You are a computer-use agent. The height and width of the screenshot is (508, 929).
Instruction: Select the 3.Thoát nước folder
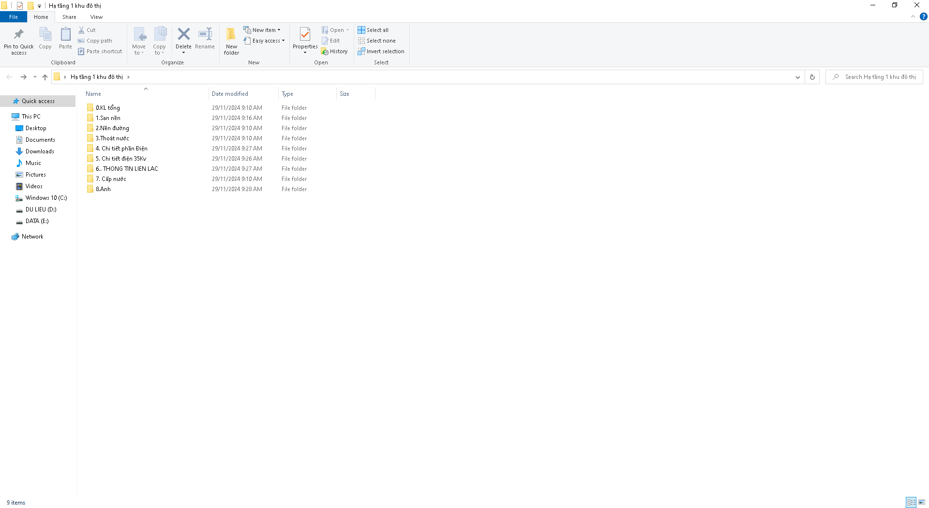point(112,138)
